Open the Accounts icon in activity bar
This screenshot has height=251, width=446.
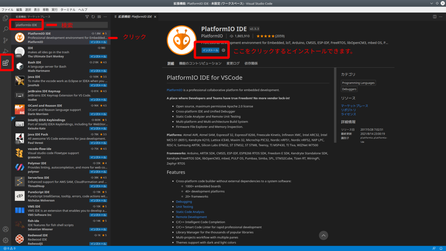[6, 229]
